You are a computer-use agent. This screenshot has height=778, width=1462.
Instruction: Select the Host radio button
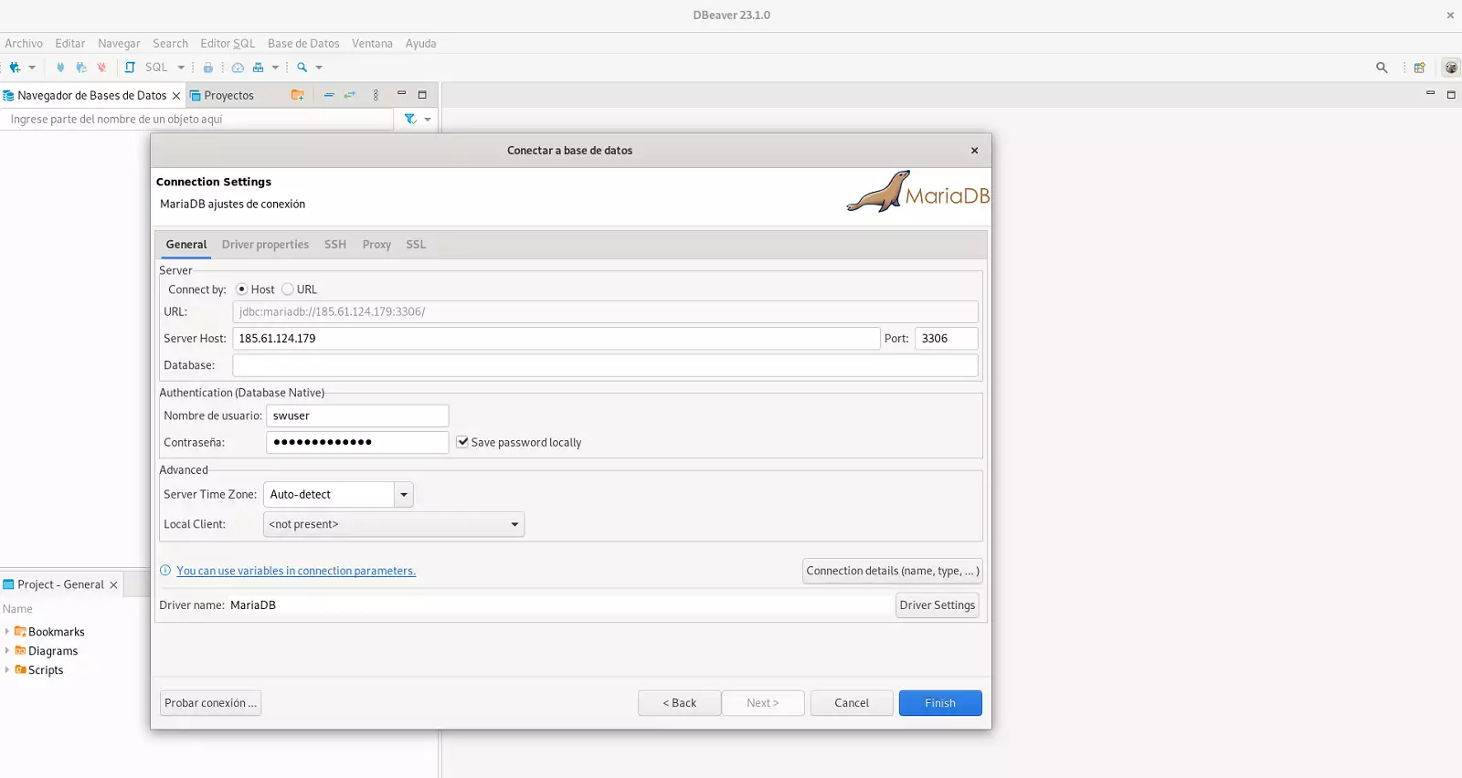[x=242, y=289]
